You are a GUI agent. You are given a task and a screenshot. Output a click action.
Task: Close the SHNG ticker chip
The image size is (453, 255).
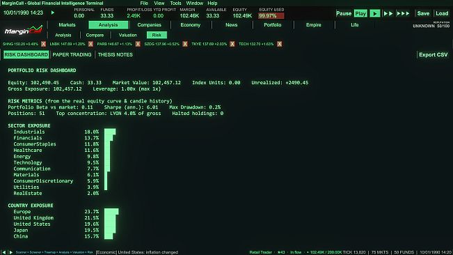(43, 44)
